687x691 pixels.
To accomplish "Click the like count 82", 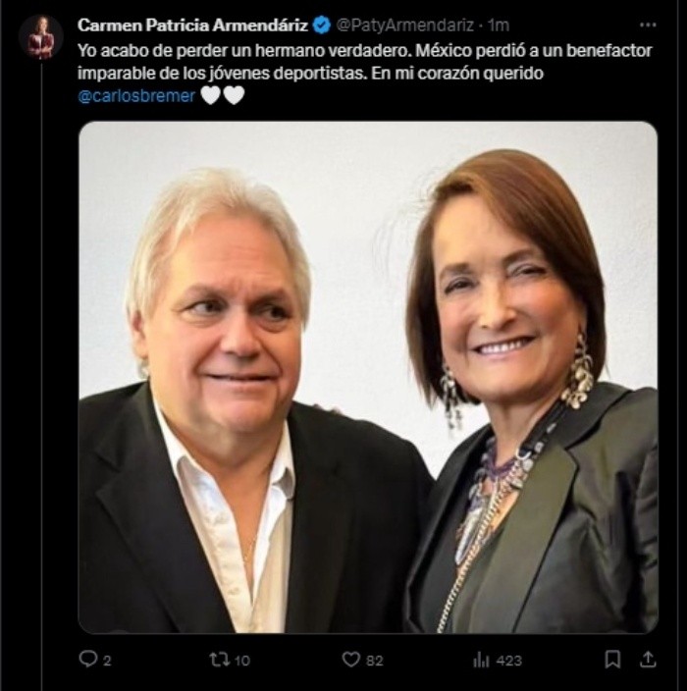I will point(374,661).
